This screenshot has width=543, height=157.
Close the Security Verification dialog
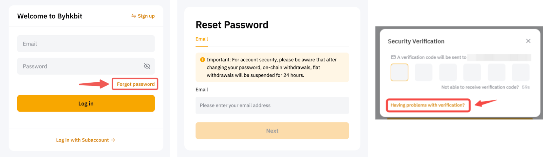528,41
